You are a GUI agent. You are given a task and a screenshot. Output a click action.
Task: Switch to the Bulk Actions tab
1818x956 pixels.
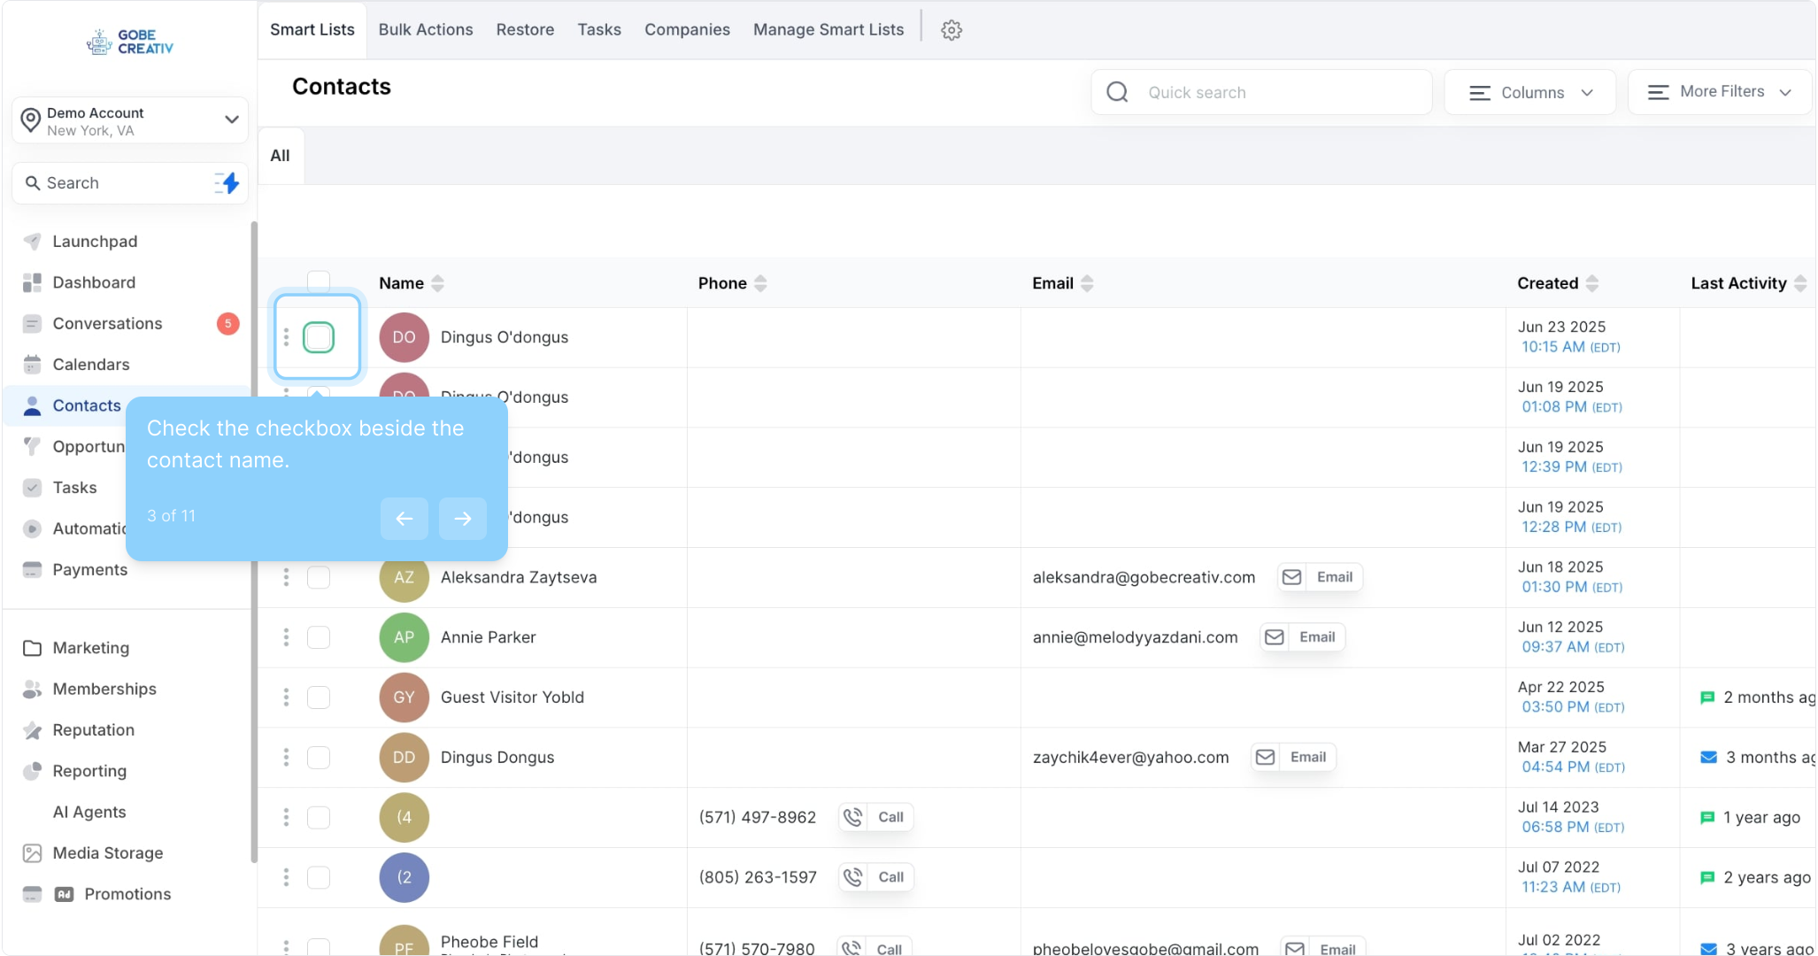[426, 30]
